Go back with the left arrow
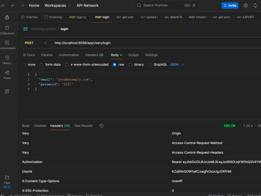 pyautogui.click(x=13, y=5)
